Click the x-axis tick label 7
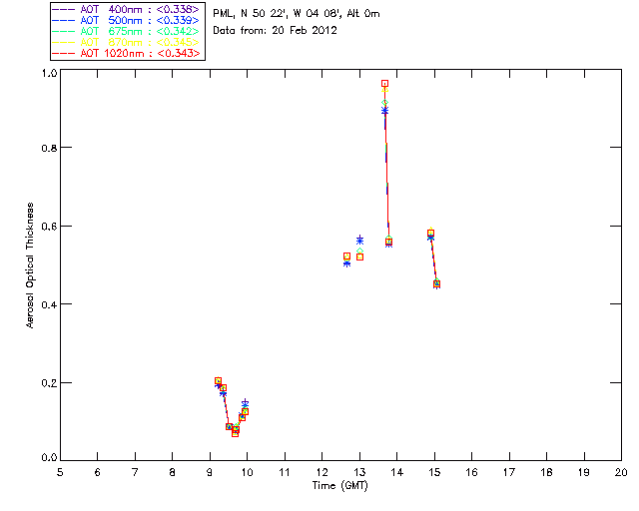The image size is (639, 511). [135, 472]
